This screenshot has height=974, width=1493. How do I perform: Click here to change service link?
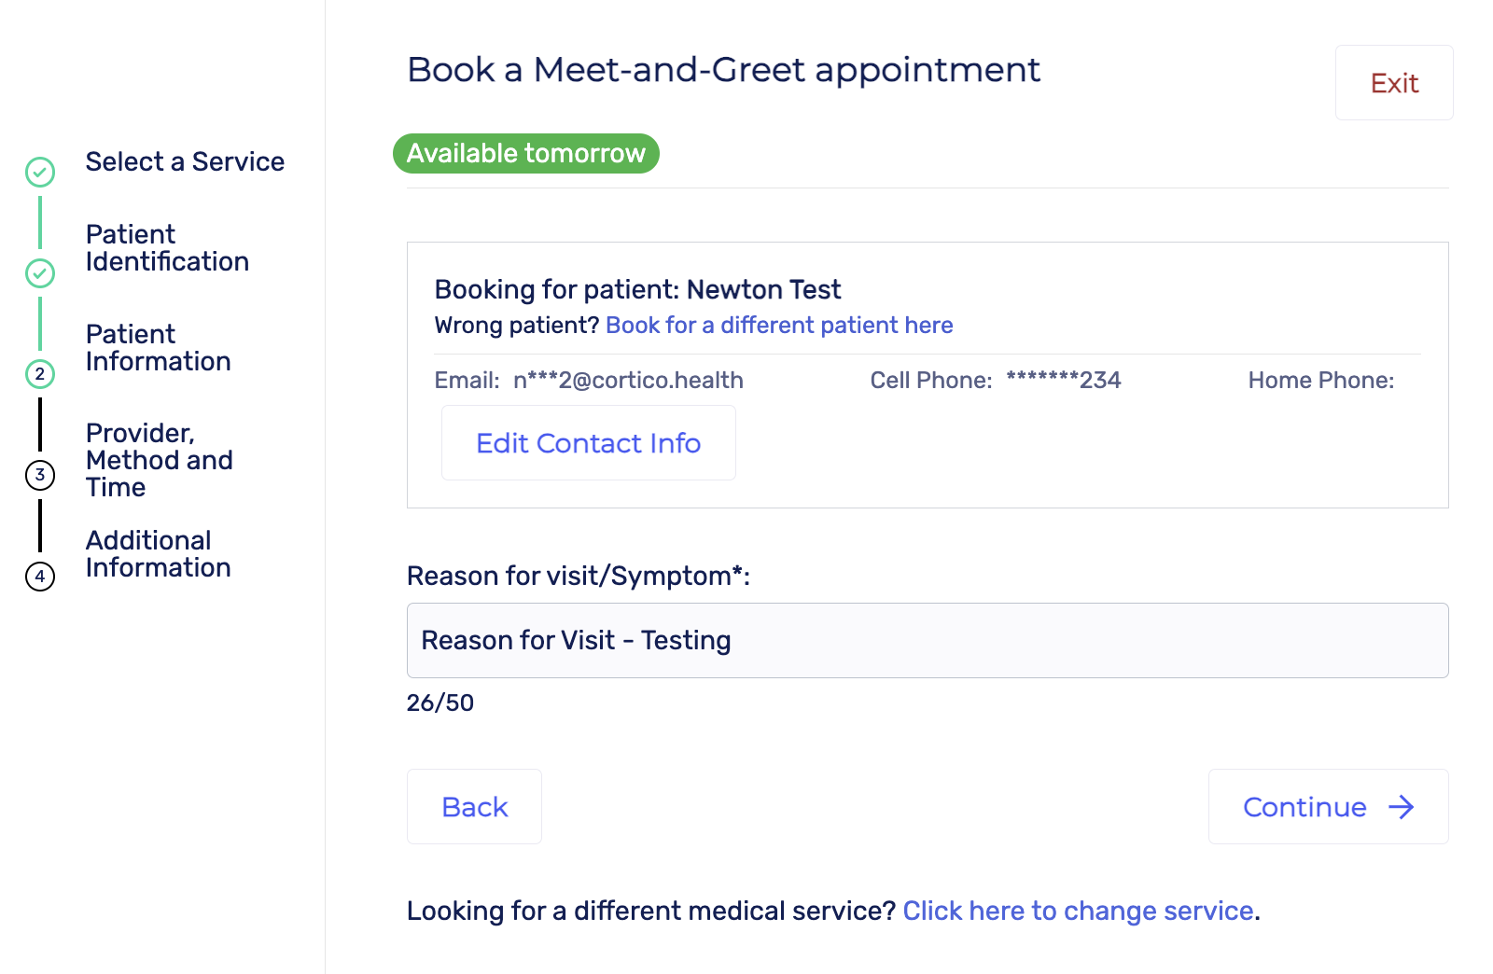click(x=1078, y=911)
